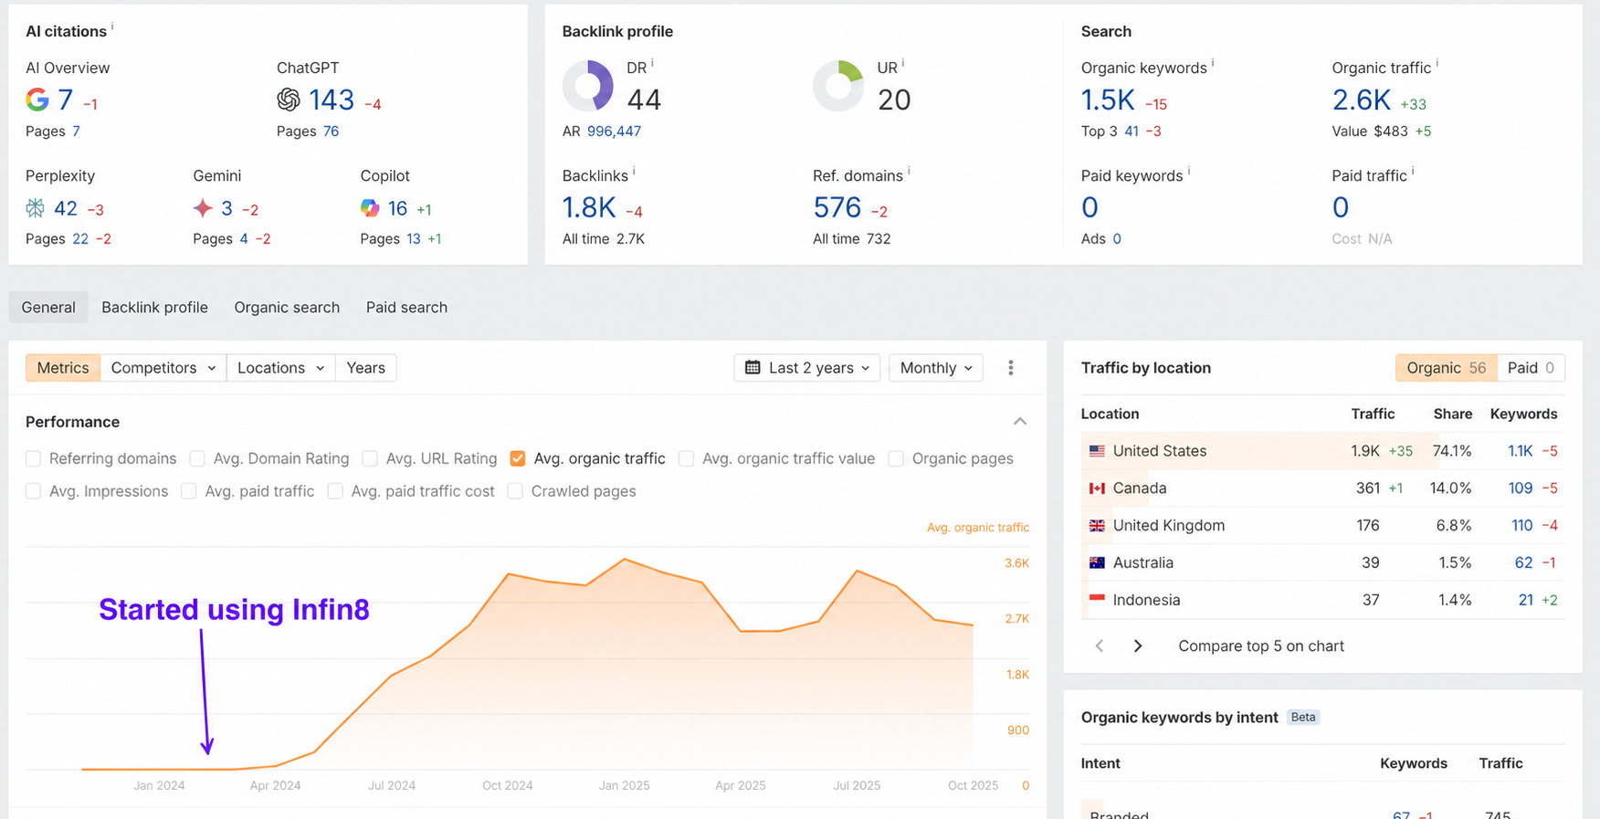Go to next page of locations

click(x=1138, y=646)
